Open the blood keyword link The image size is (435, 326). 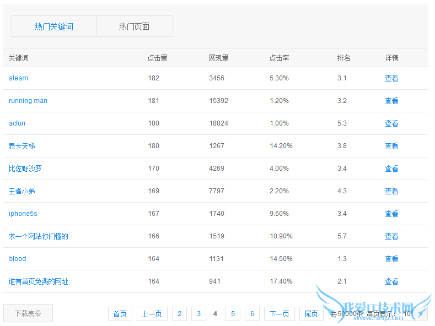18,259
